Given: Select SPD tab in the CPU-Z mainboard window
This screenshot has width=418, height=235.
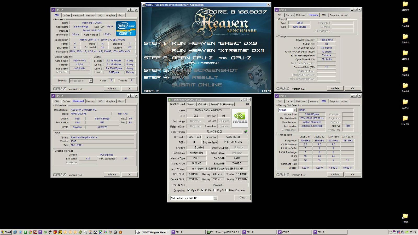Looking at the screenshot, I should [100, 101].
